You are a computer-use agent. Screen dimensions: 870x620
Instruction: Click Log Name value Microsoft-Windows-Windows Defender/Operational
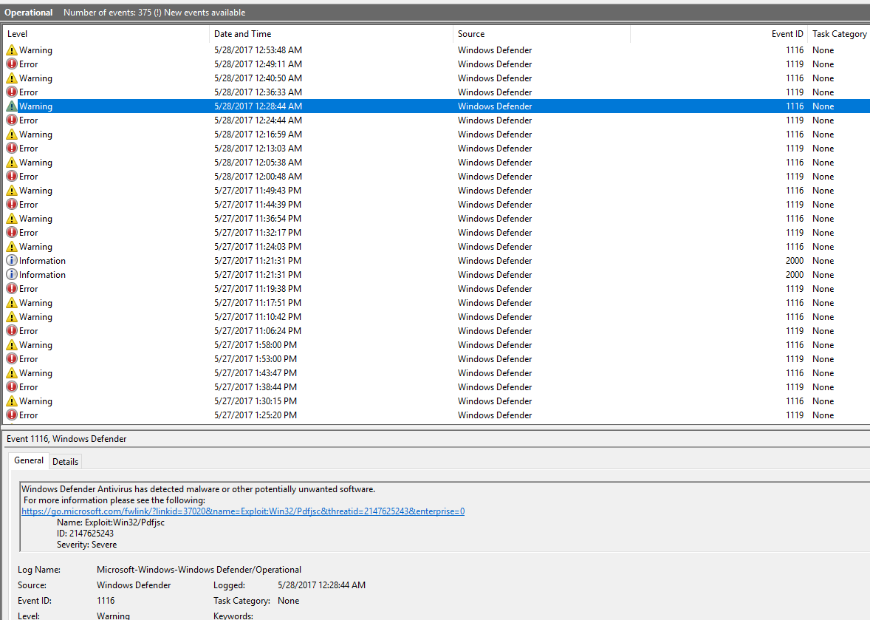[199, 570]
